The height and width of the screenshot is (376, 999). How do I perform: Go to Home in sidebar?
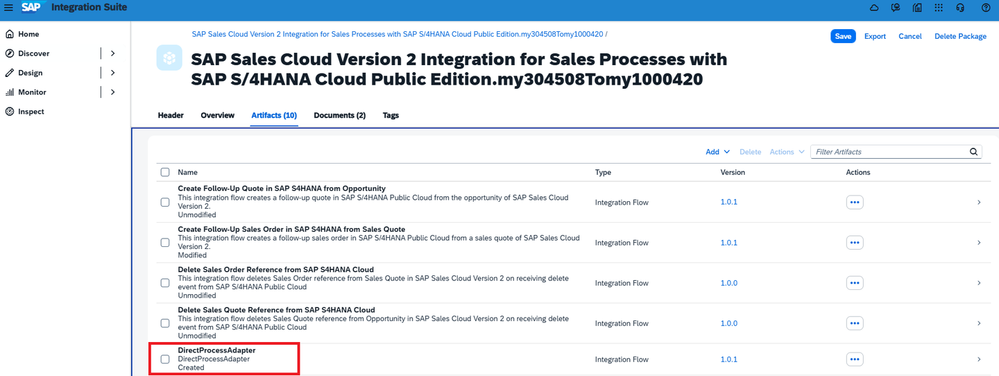28,34
